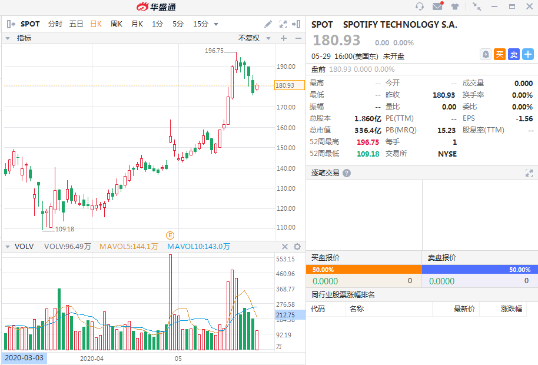
Task: Close the VOLV indicator panel
Action: [285, 247]
